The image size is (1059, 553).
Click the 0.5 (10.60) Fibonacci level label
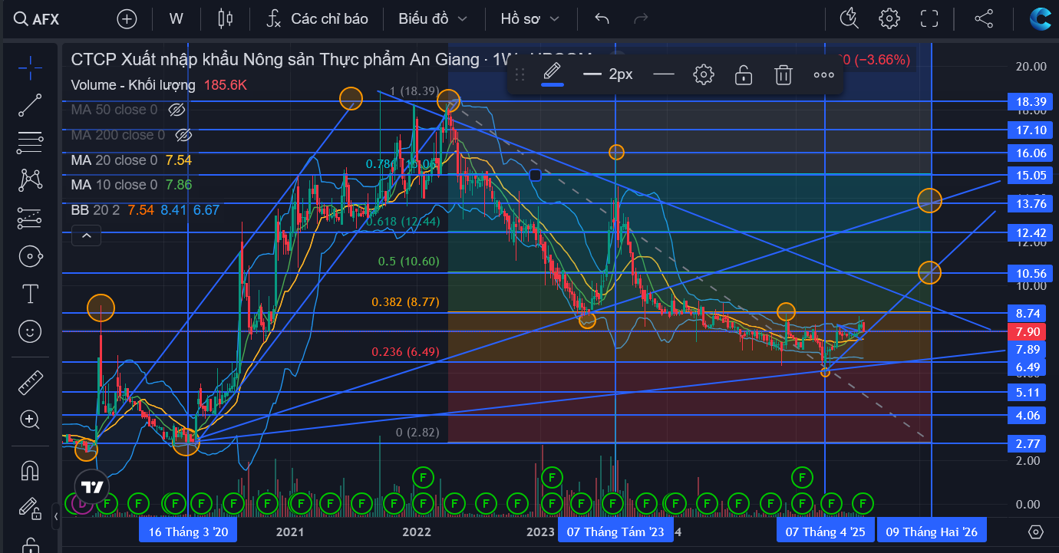tap(408, 262)
